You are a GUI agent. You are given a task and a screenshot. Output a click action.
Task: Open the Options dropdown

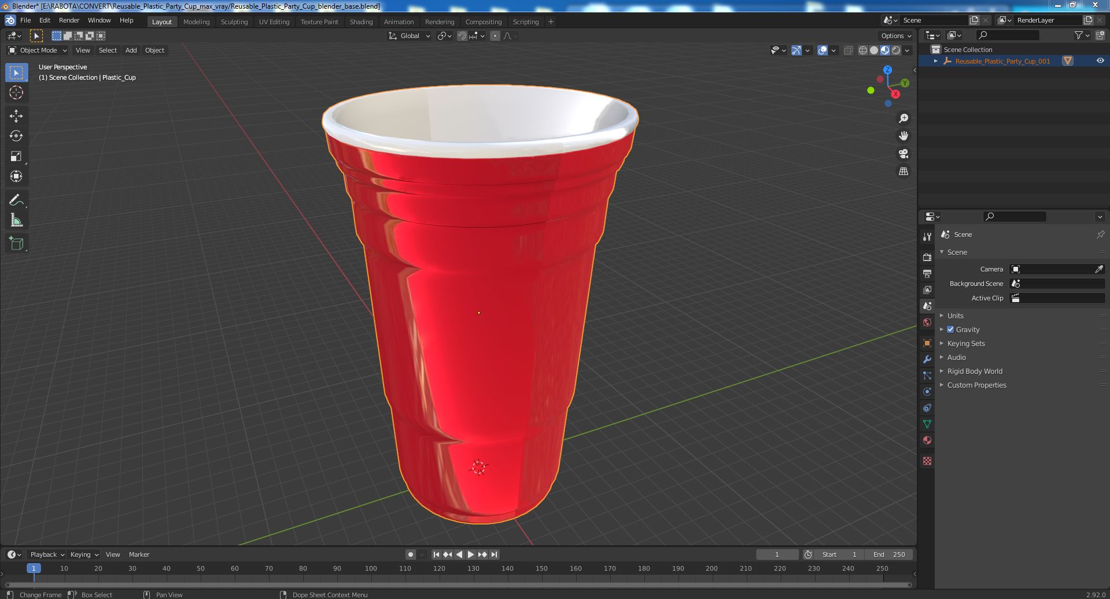(896, 36)
